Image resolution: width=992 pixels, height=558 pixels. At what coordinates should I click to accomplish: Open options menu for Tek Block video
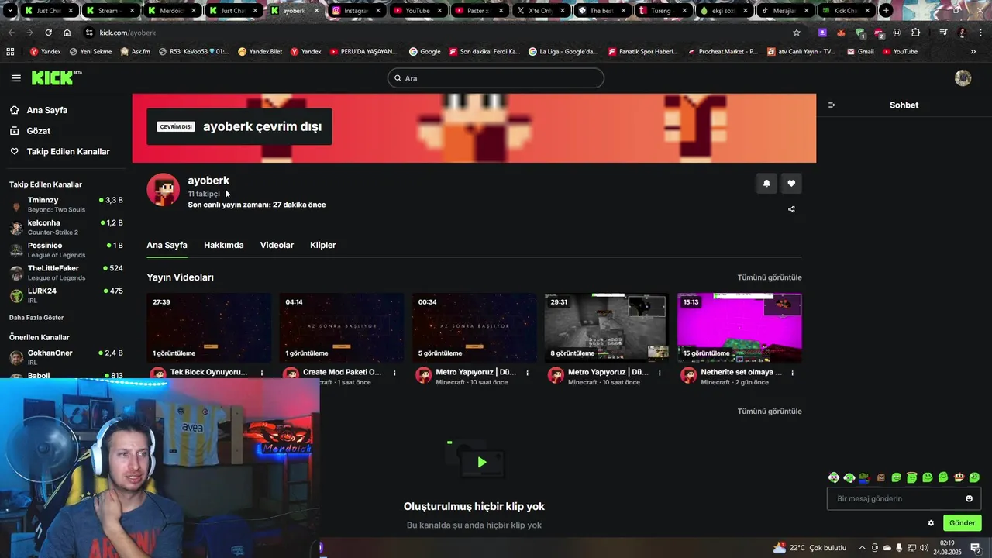pos(262,373)
